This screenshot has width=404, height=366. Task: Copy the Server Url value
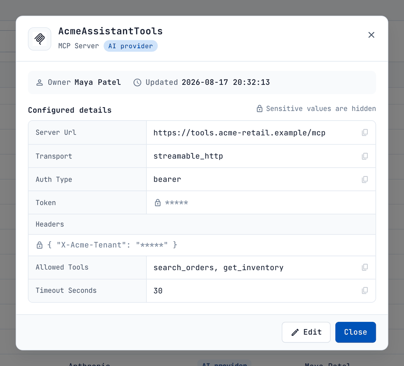pyautogui.click(x=364, y=132)
